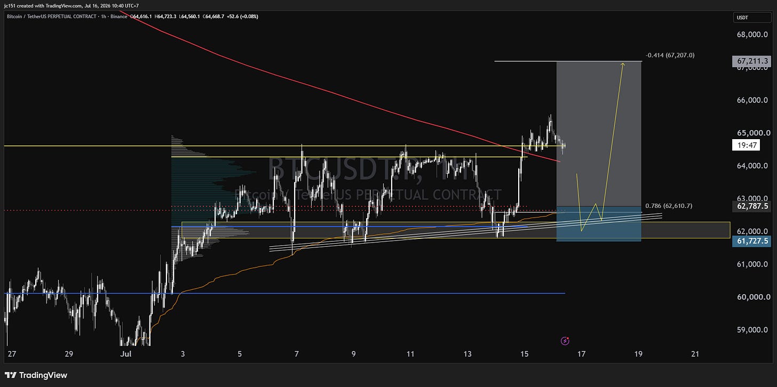Select the gray long-position target zone
The height and width of the screenshot is (387, 777).
point(599,133)
